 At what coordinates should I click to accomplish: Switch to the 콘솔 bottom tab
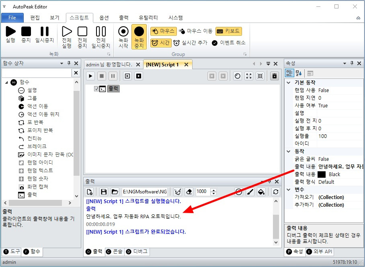tap(114, 252)
